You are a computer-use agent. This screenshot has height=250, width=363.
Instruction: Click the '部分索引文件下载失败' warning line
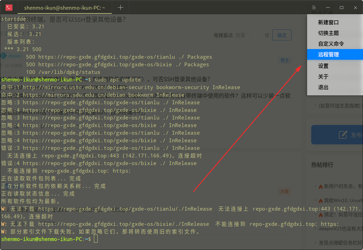tap(101, 232)
